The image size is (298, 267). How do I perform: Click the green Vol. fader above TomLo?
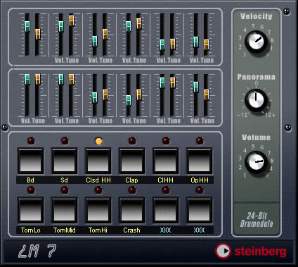tap(27, 80)
